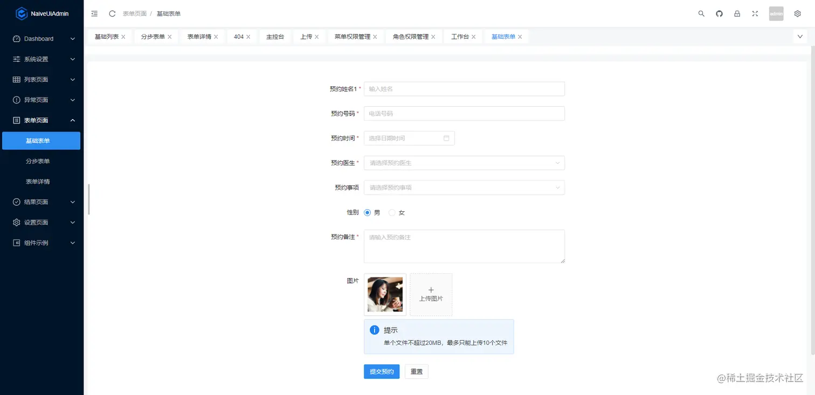Toggle fullscreen using the expand icon

(755, 13)
